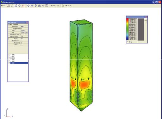Open the Вид menu
Screen dimensions: 162x119
coord(58,6)
